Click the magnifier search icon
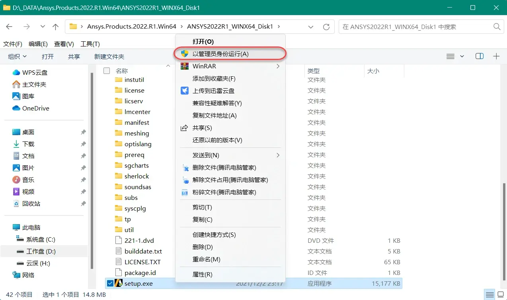 click(x=497, y=27)
